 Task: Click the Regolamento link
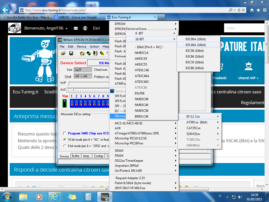pos(252,103)
